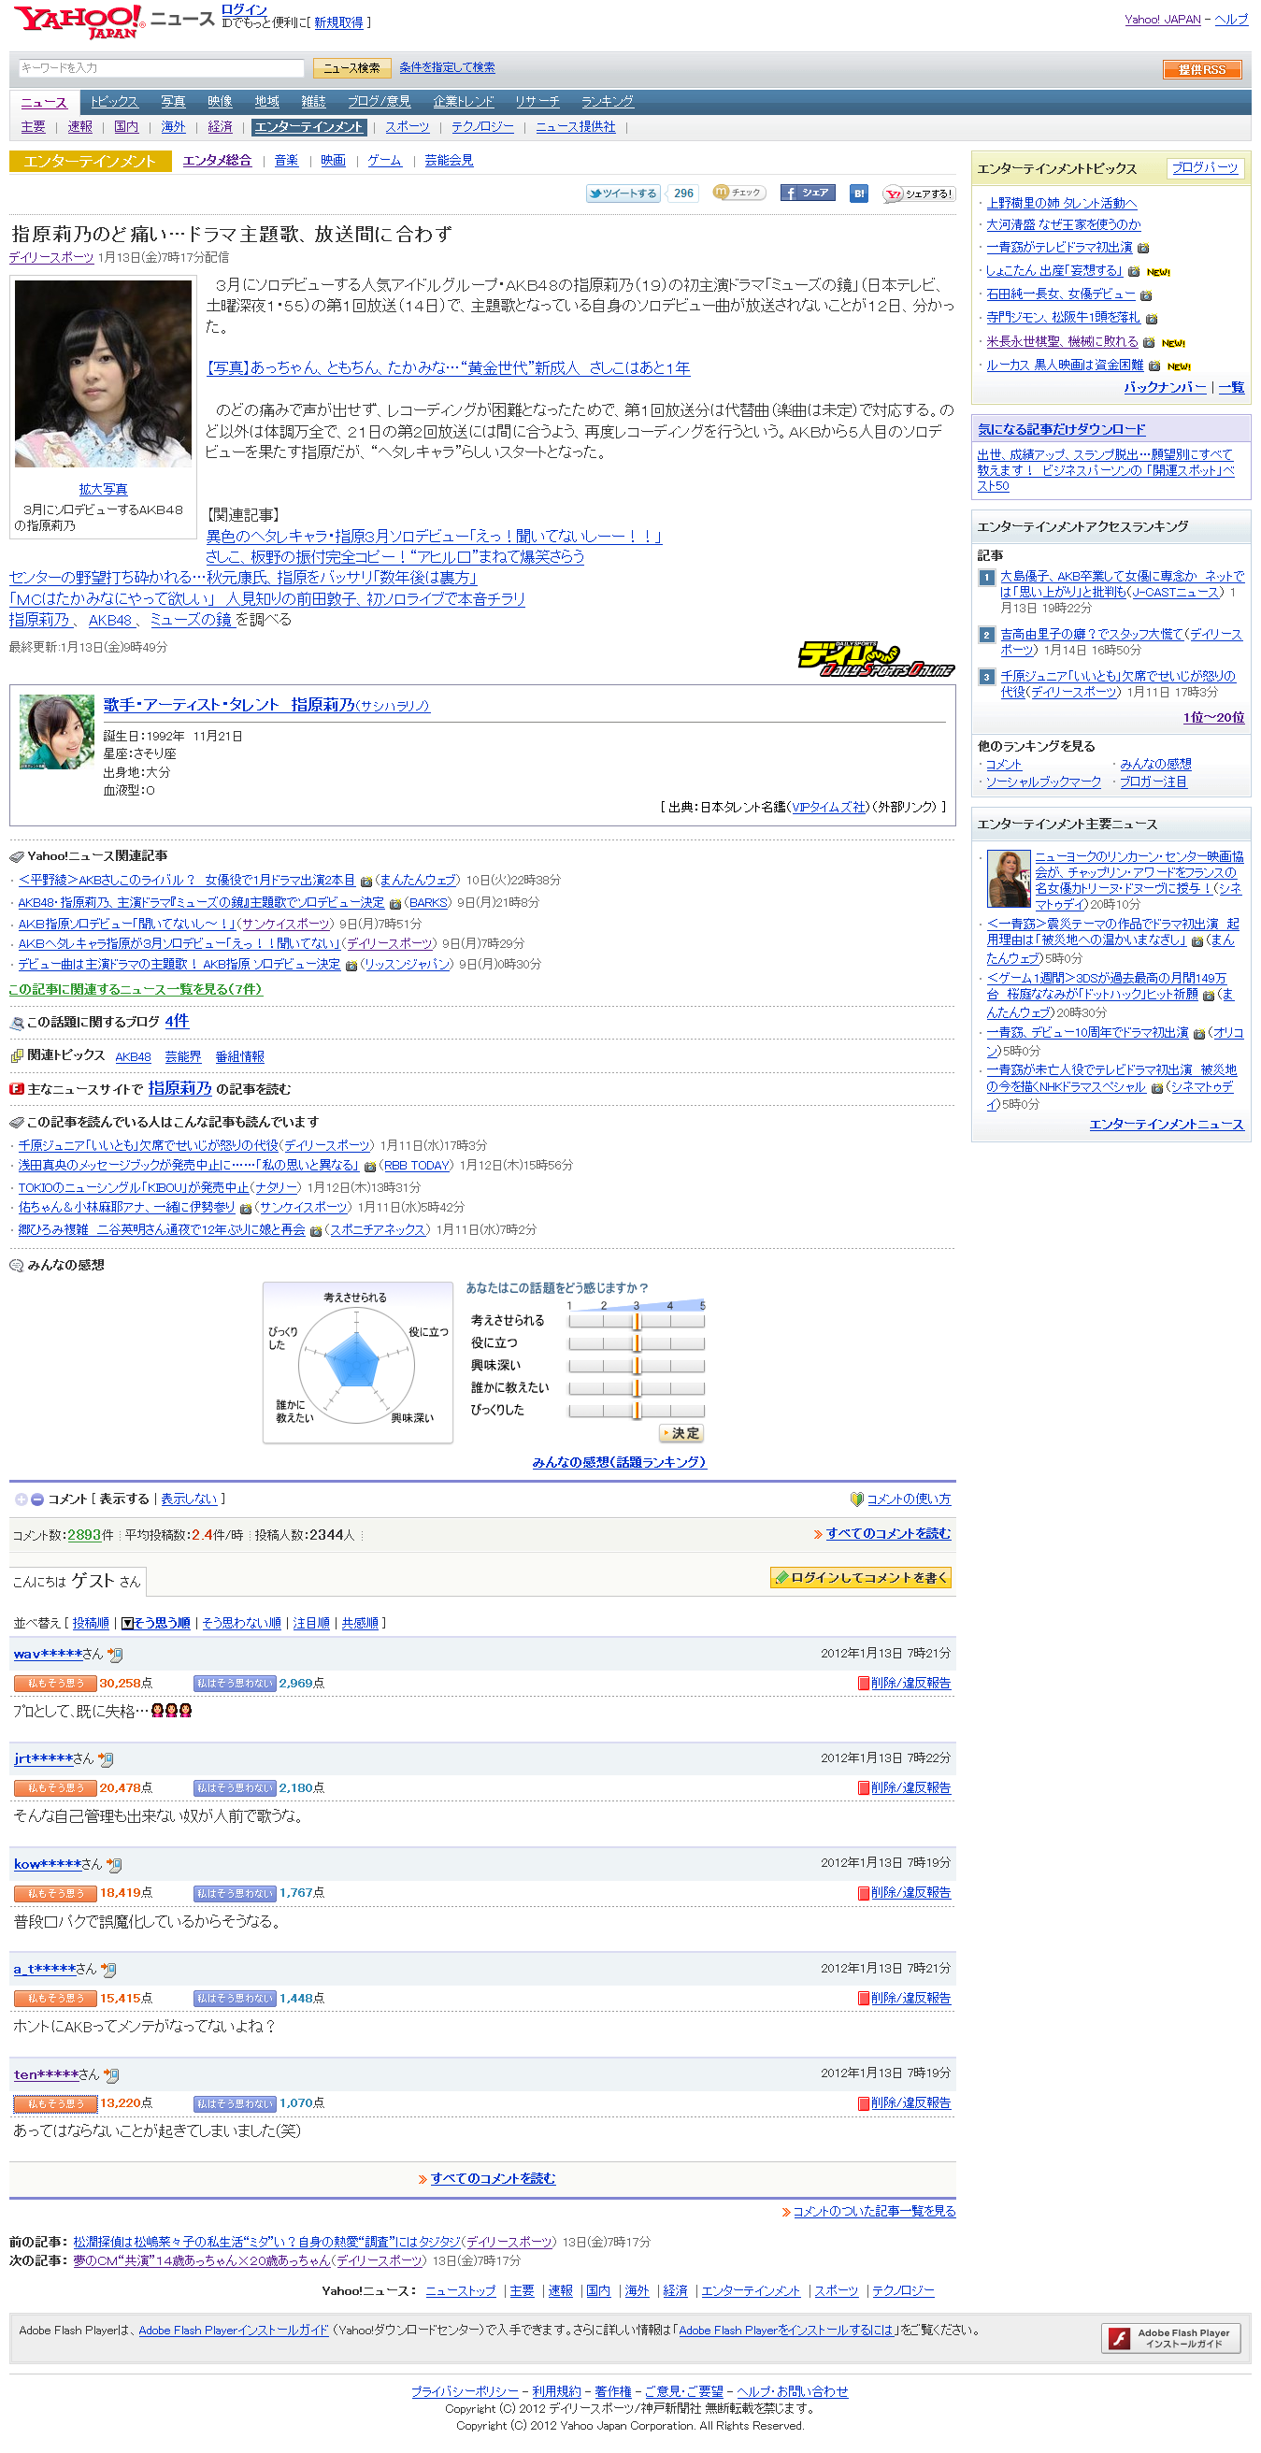This screenshot has width=1261, height=2453.
Task: Select テクノロジー in the category sub-navigation bar
Action: pos(482,126)
